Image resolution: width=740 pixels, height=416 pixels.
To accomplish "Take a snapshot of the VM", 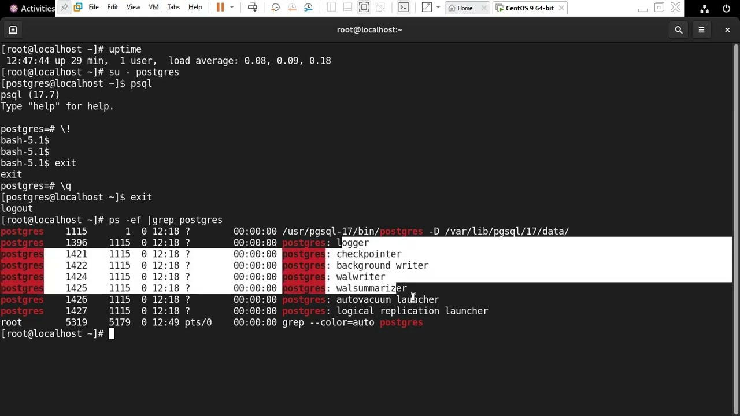I will (276, 8).
